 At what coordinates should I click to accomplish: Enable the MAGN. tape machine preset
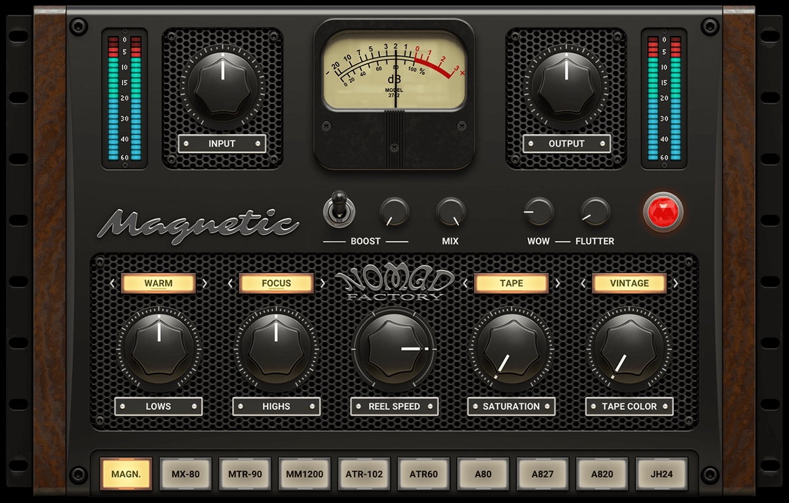pyautogui.click(x=126, y=473)
